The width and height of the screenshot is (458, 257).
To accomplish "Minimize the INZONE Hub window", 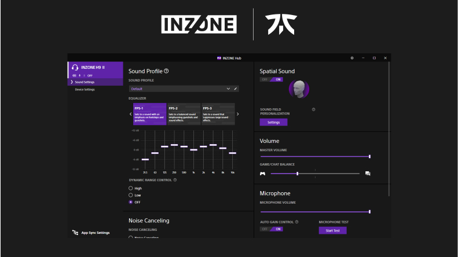I will 363,58.
